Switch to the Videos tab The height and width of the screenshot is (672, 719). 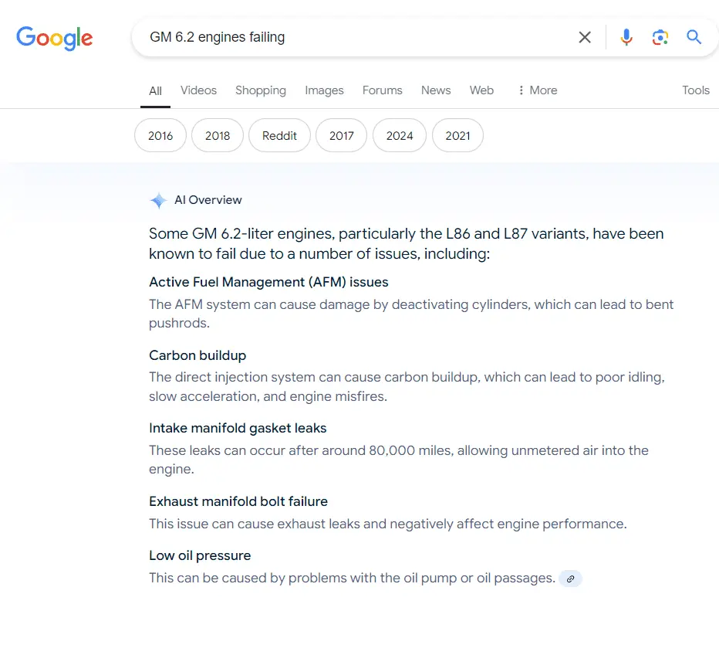point(198,90)
